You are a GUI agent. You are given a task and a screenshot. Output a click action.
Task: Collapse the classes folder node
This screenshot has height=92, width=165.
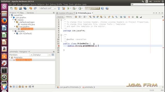13,20
